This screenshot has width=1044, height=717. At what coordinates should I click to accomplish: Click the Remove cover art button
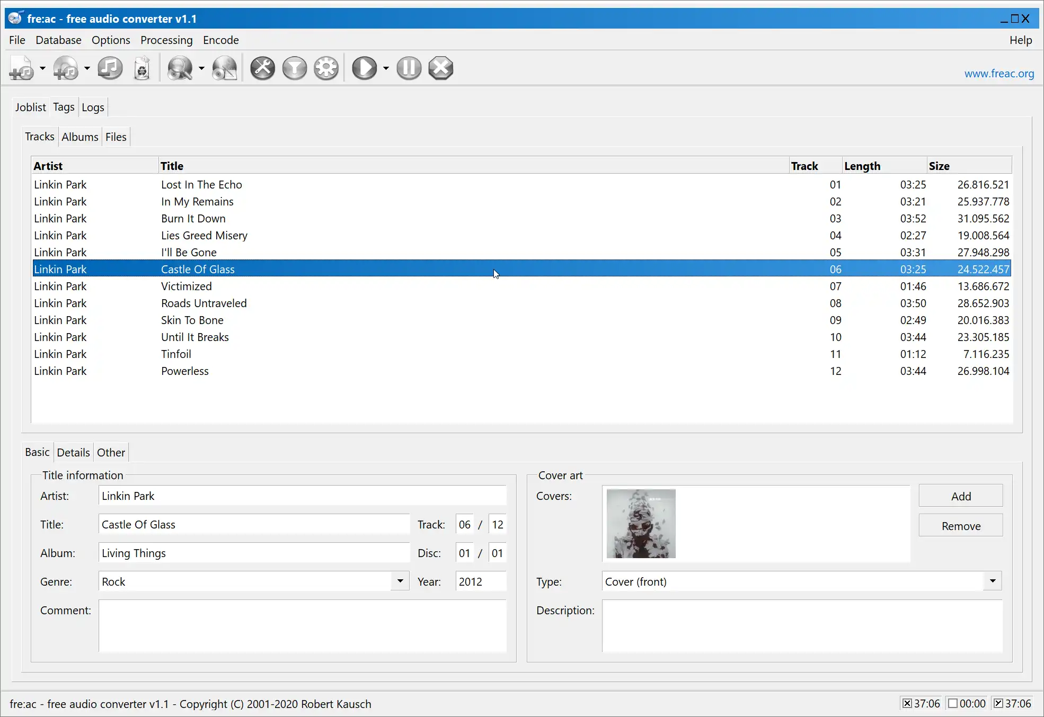961,525
